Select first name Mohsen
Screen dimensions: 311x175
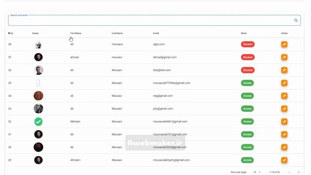(75, 122)
